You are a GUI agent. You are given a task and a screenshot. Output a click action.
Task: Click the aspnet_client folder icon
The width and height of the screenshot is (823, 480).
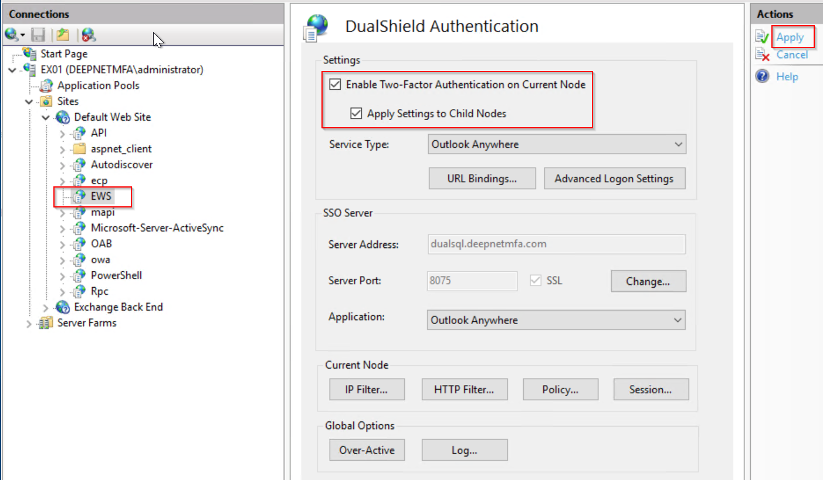tap(80, 149)
